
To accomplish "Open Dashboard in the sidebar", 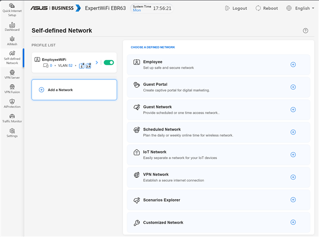I will pyautogui.click(x=12, y=26).
